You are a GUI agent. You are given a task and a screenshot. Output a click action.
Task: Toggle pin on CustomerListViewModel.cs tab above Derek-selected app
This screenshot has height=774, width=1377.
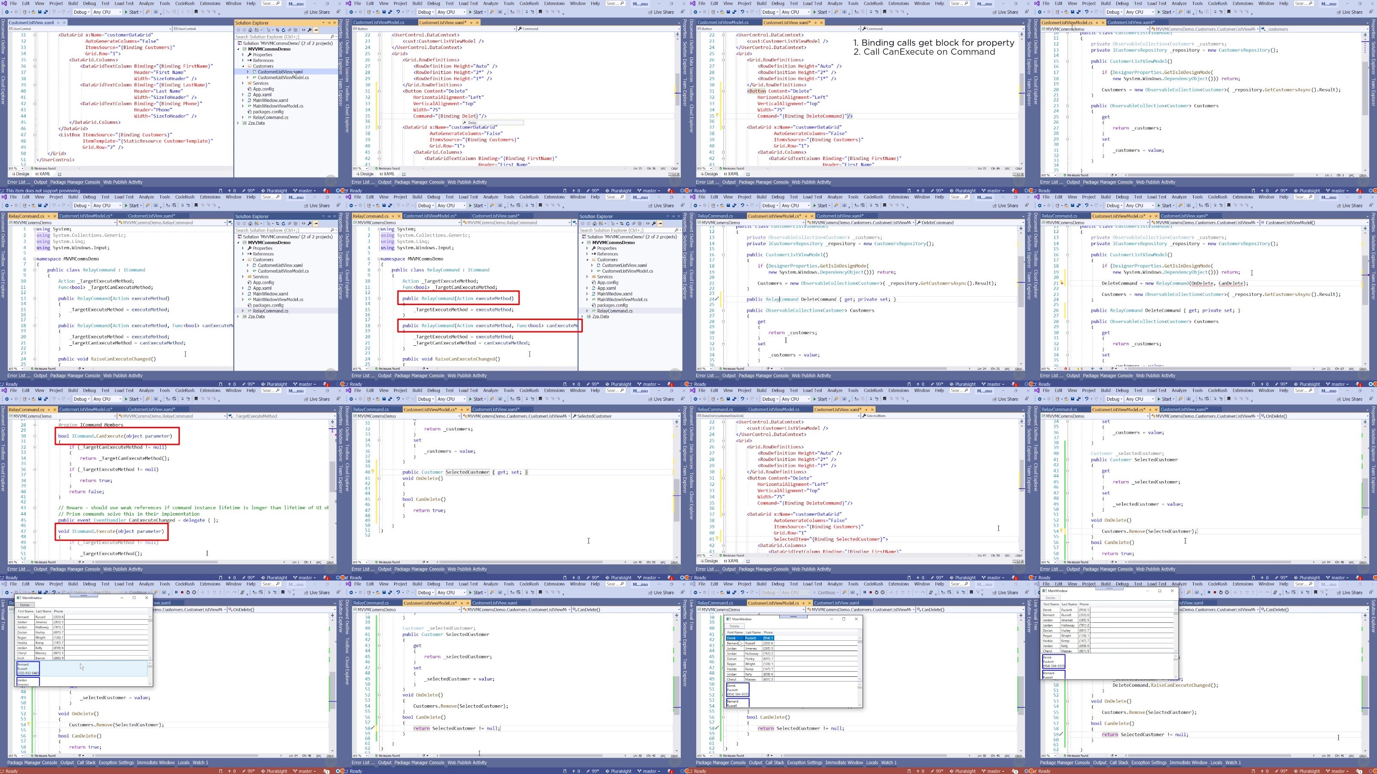point(803,603)
